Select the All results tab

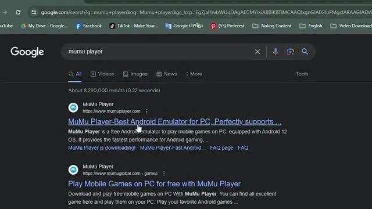pyautogui.click(x=75, y=74)
